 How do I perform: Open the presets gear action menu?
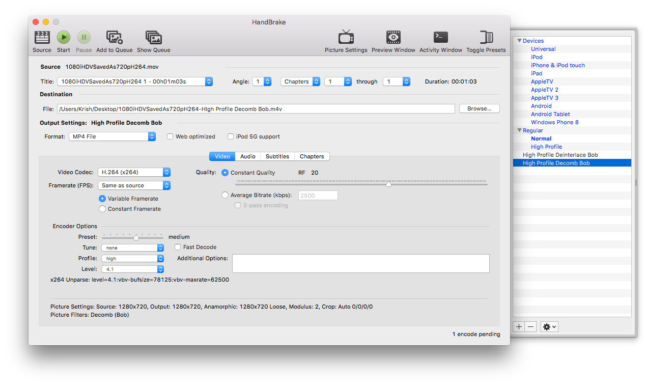click(550, 327)
